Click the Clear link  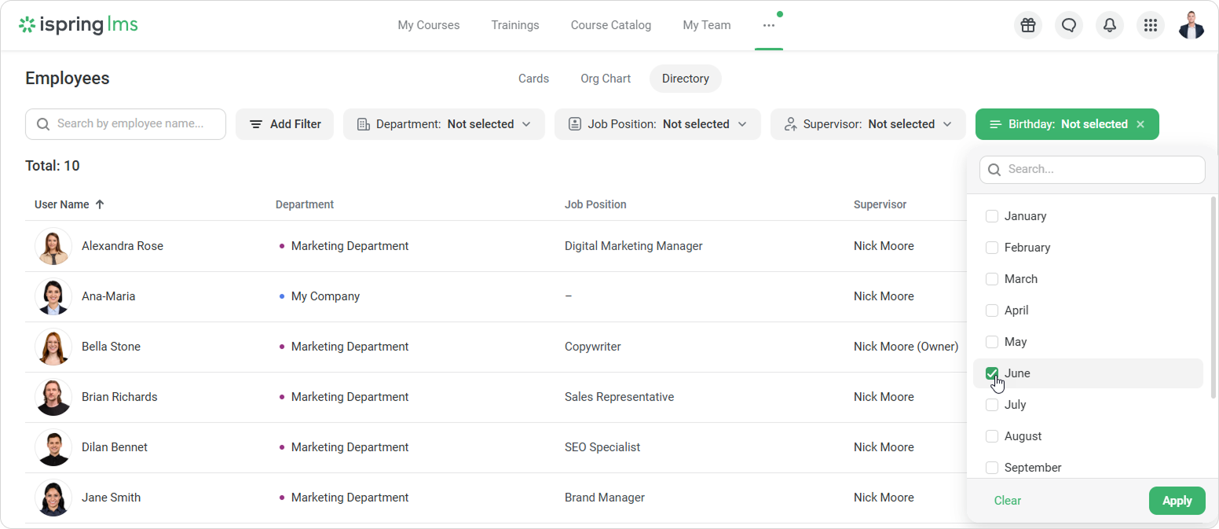point(1008,501)
